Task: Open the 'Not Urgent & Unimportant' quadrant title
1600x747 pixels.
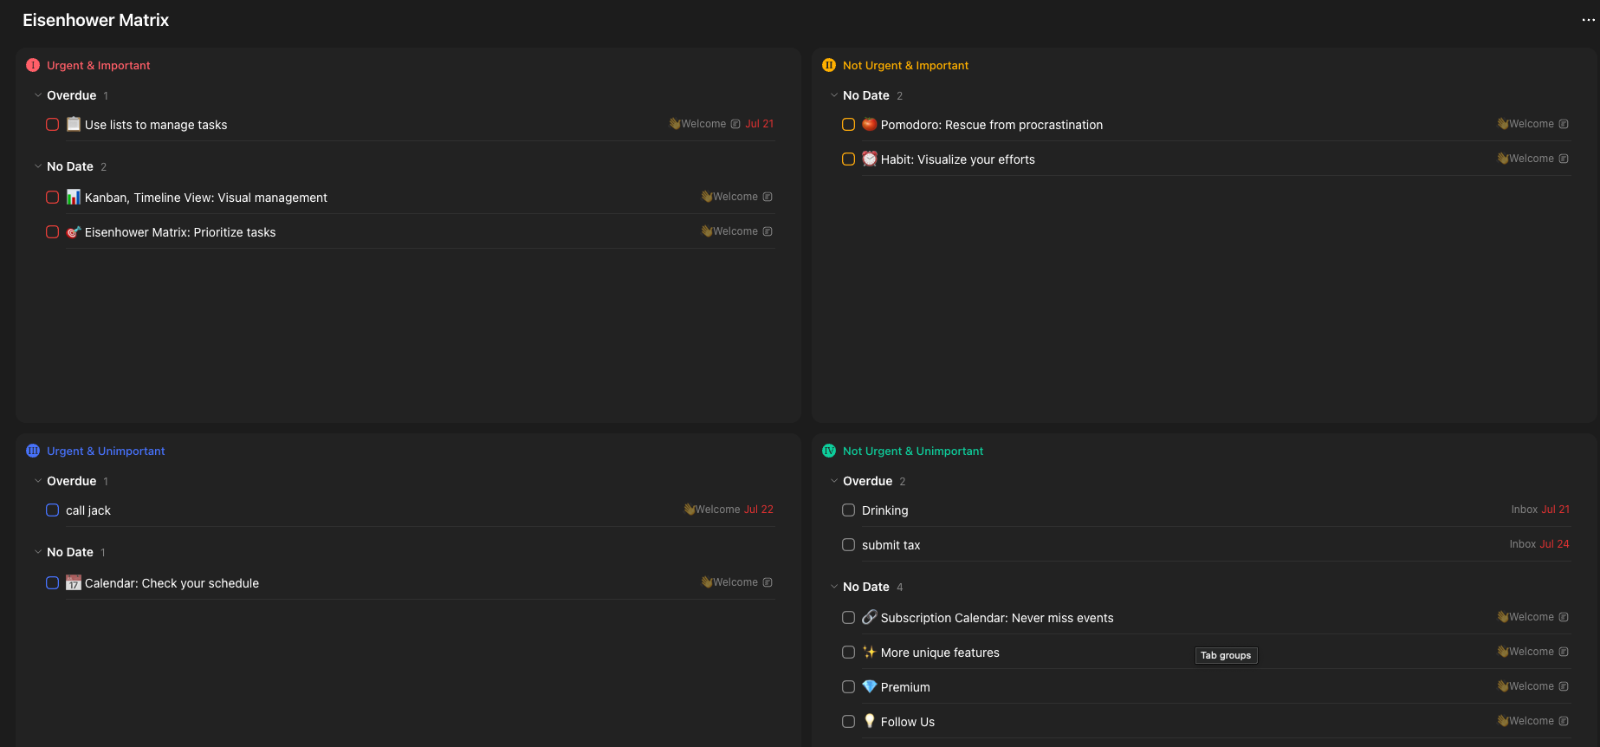Action: [x=913, y=451]
